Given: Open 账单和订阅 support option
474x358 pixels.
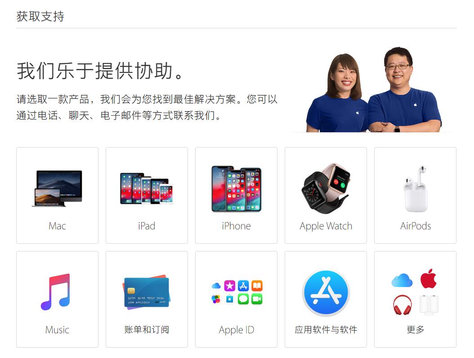Looking at the screenshot, I should (147, 330).
